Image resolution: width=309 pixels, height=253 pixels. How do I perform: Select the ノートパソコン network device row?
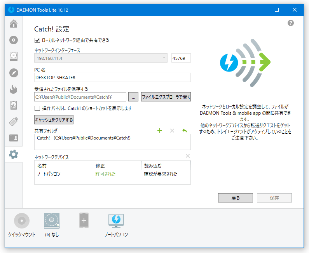click(x=112, y=174)
